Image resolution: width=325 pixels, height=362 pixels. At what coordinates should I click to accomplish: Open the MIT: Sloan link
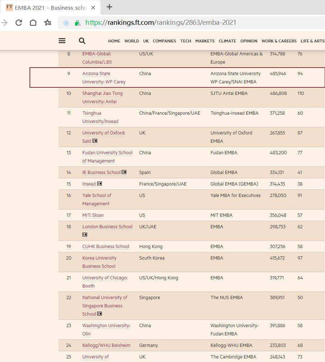(93, 215)
